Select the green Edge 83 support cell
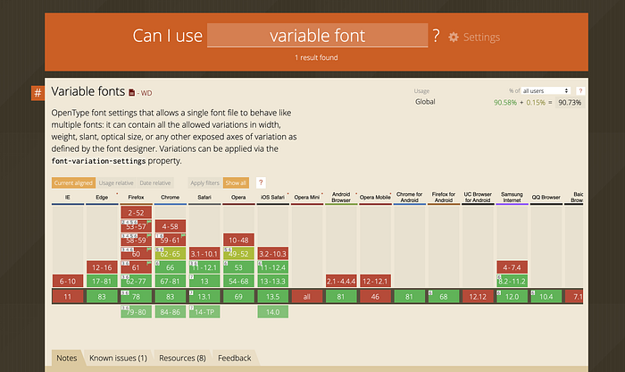625x372 pixels. [x=102, y=297]
